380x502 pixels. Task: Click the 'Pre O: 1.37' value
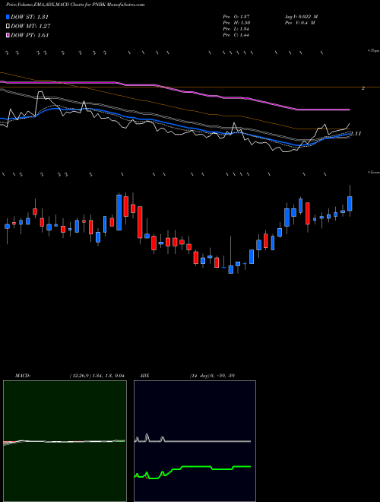click(236, 17)
